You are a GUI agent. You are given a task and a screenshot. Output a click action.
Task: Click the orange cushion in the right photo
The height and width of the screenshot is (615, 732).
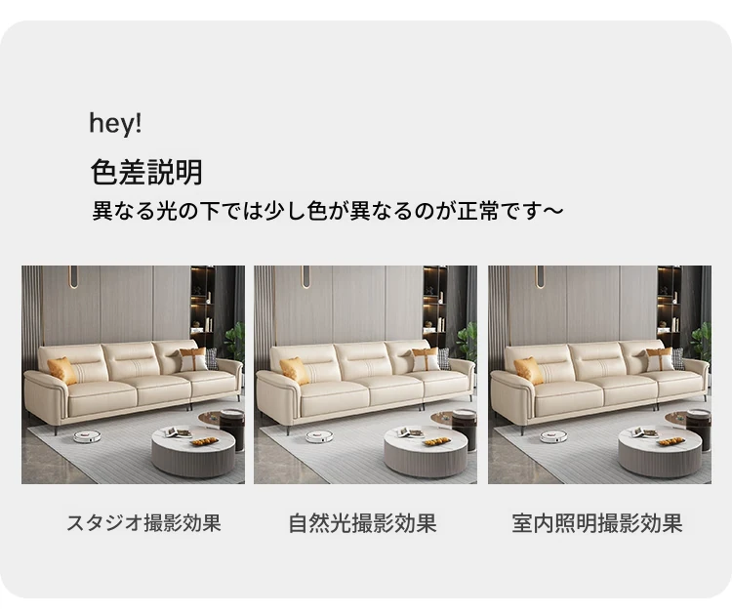click(528, 370)
